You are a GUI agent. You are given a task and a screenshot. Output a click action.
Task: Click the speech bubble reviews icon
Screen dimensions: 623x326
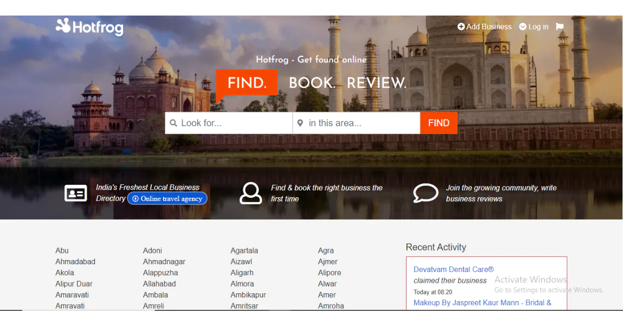tap(426, 193)
